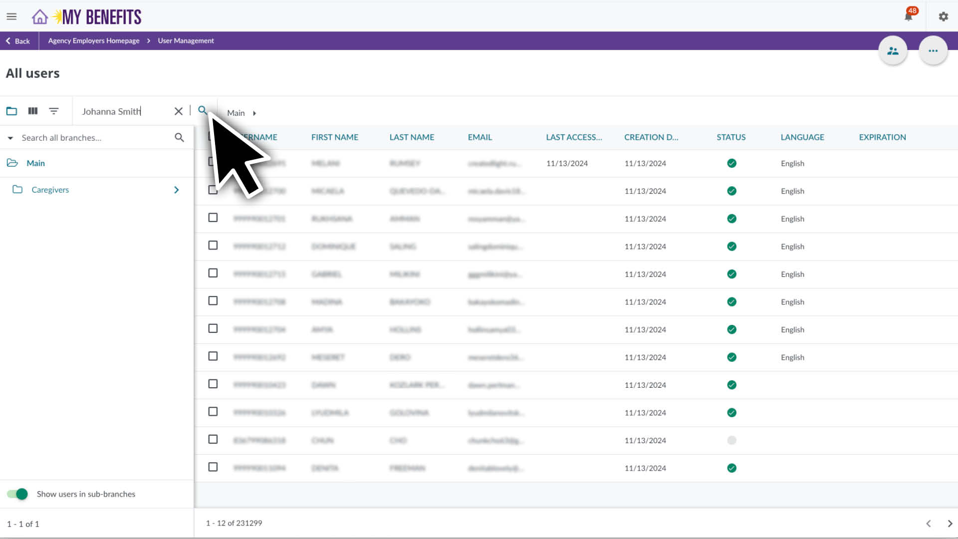Click the magnifier icon to run user search
This screenshot has width=958, height=539.
[x=203, y=111]
